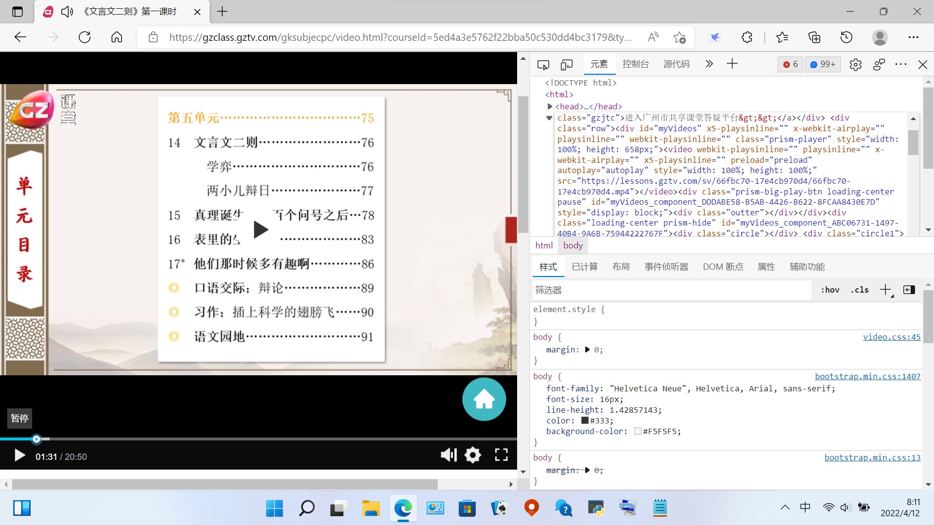Add a new style rule
The image size is (934, 525).
pyautogui.click(x=886, y=290)
